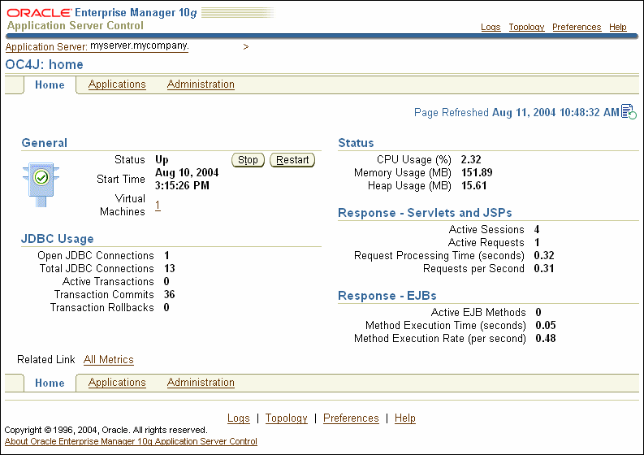Select the top Home tab

click(x=50, y=84)
